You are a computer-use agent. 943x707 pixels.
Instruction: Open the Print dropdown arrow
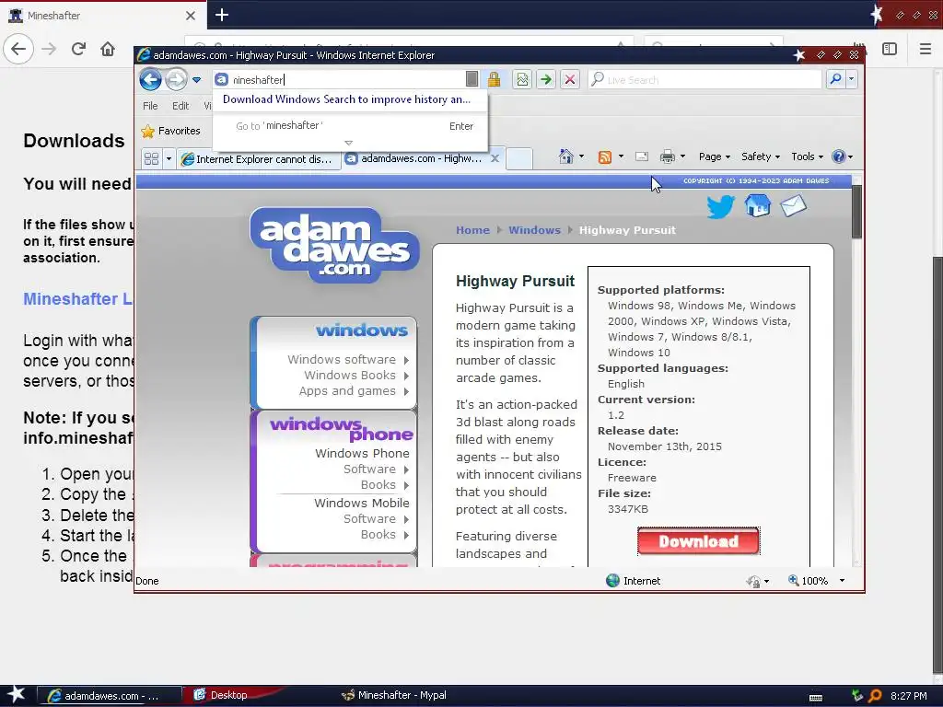point(682,156)
